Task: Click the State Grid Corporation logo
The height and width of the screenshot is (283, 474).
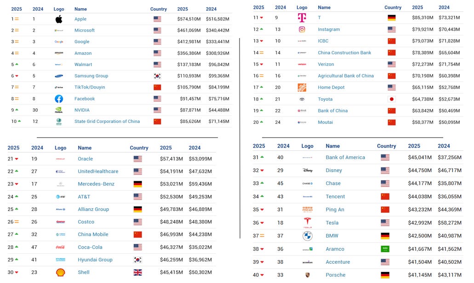Action: pyautogui.click(x=59, y=121)
